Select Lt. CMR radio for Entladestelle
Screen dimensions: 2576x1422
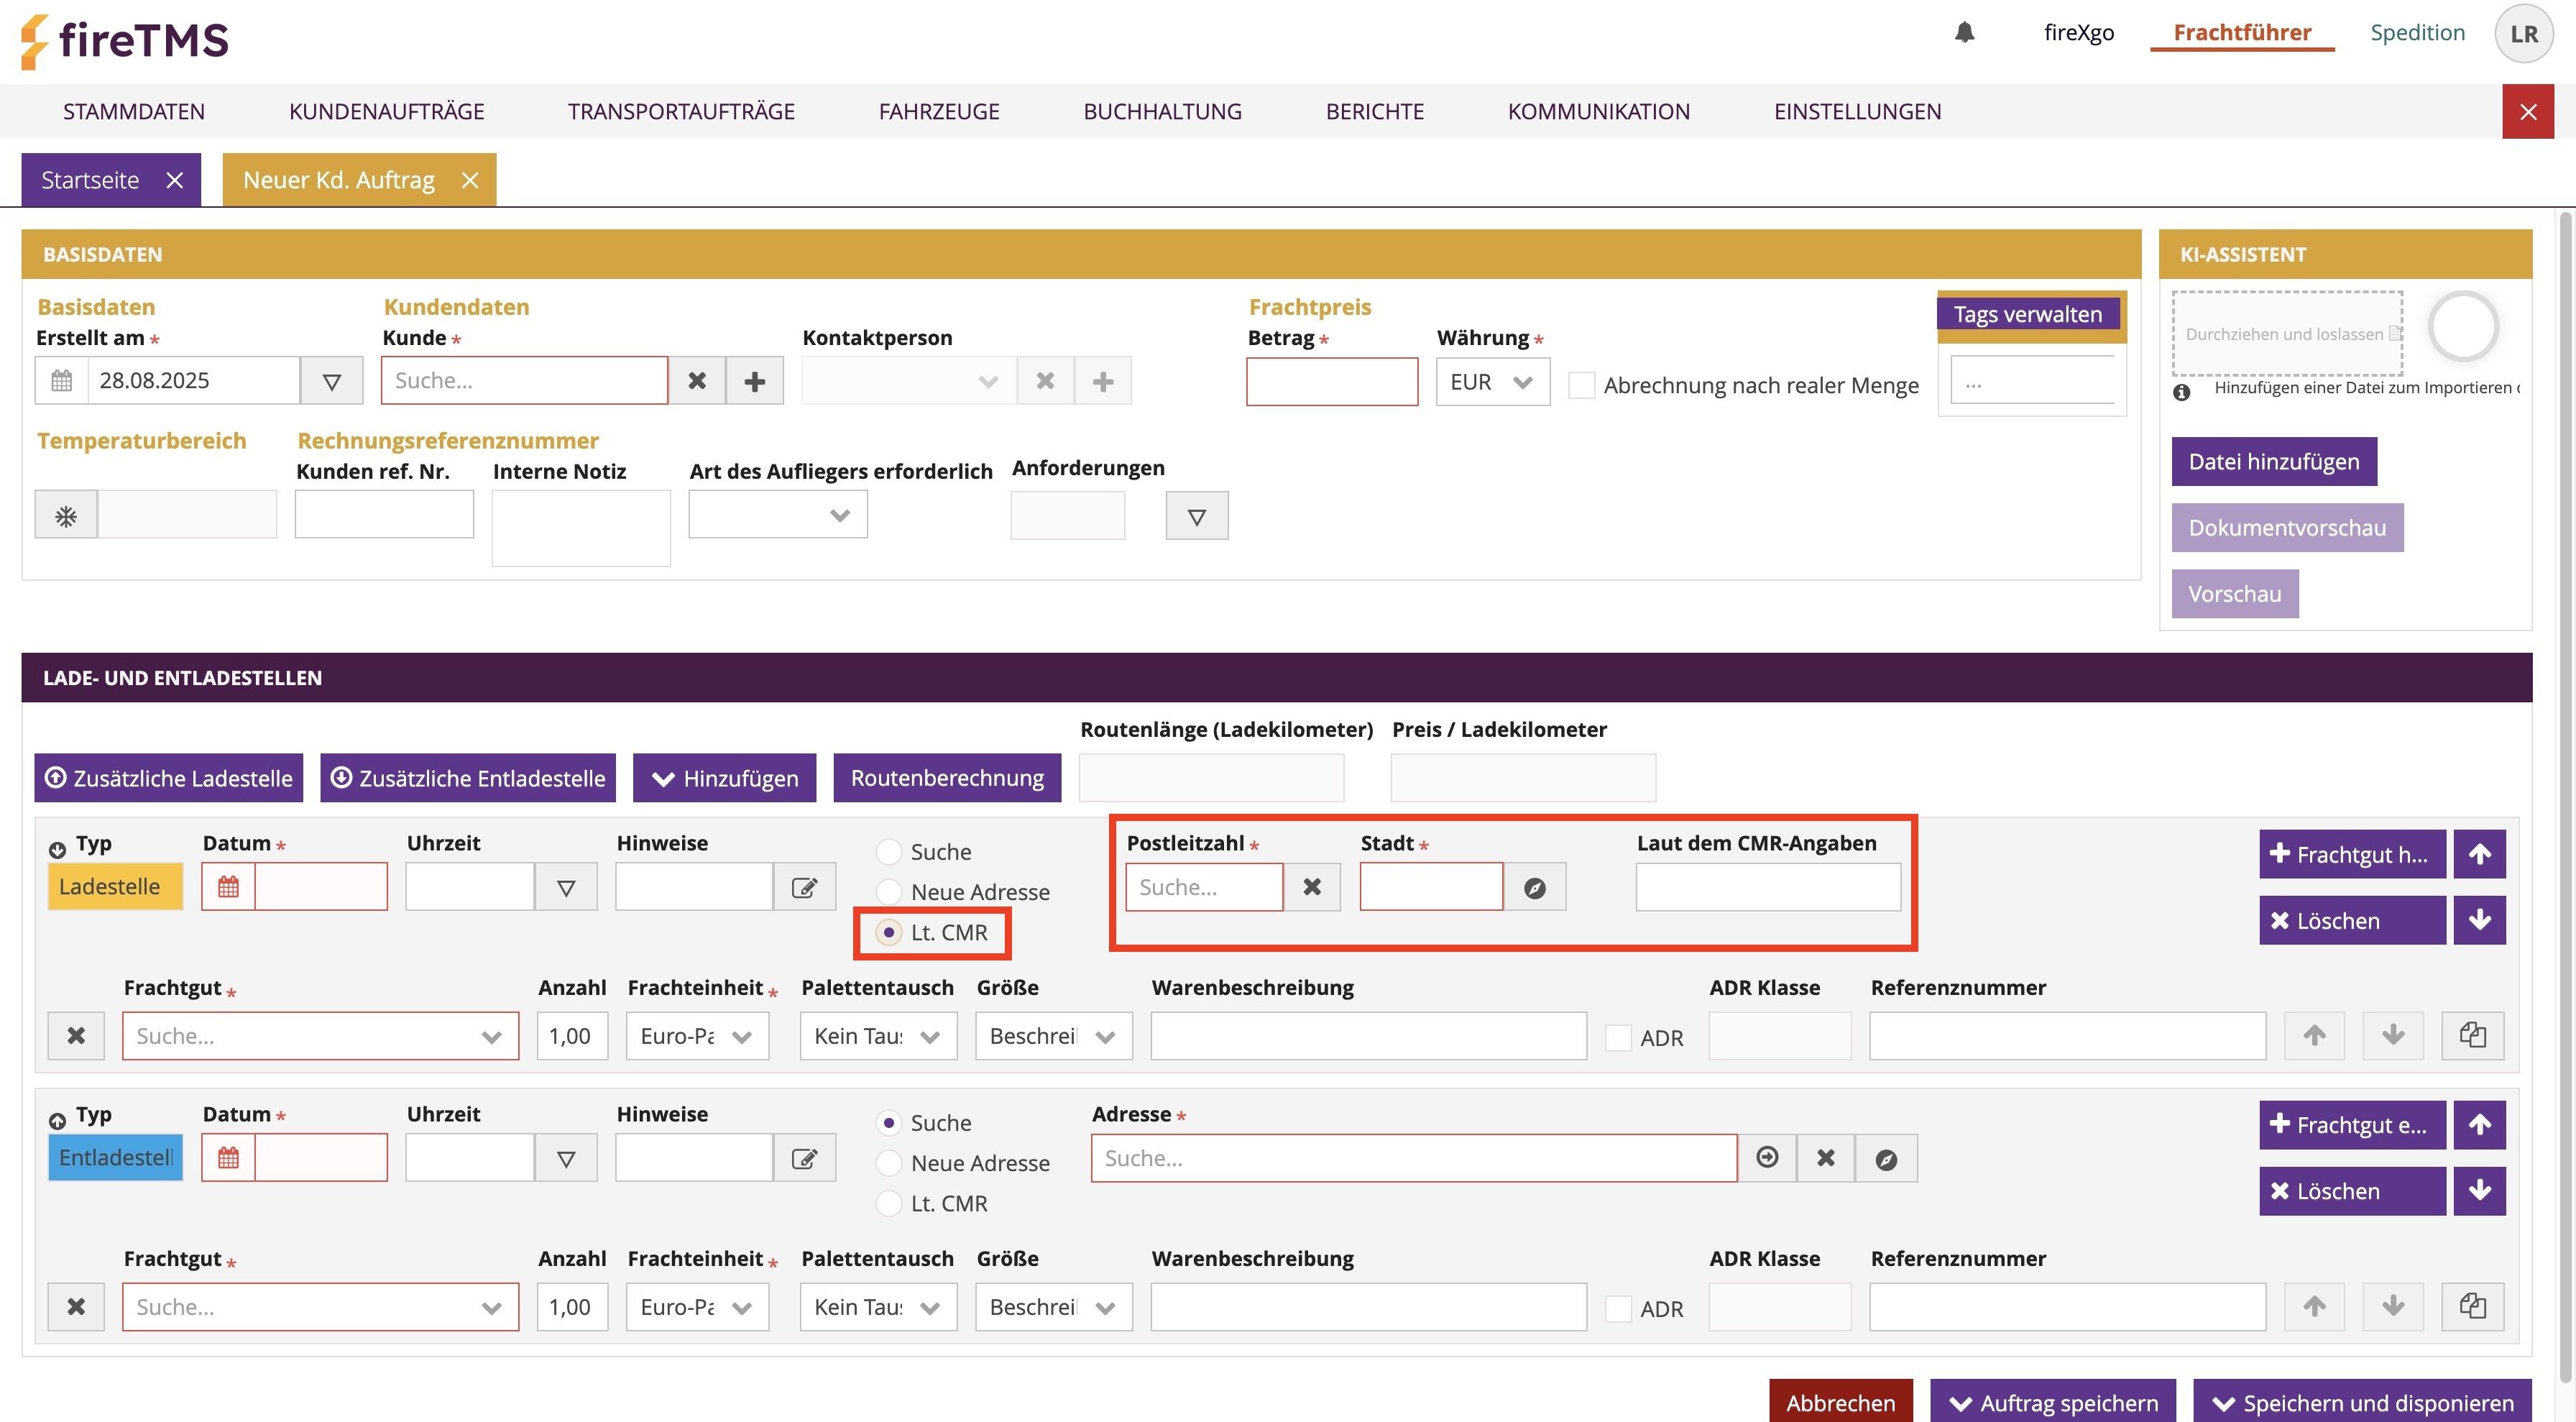coord(888,1203)
